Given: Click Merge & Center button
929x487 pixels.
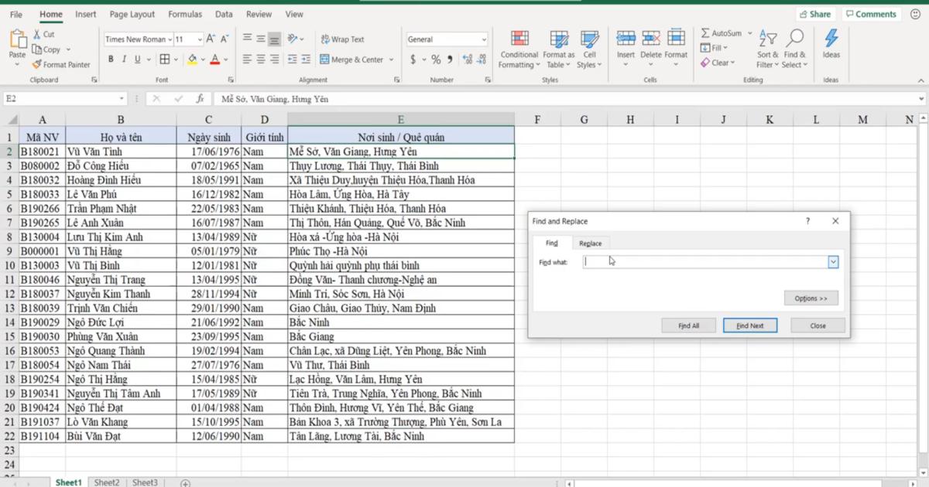Looking at the screenshot, I should tap(351, 60).
